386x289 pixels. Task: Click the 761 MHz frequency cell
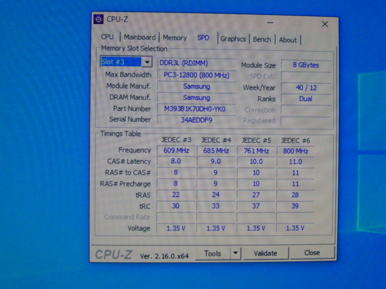[256, 151]
